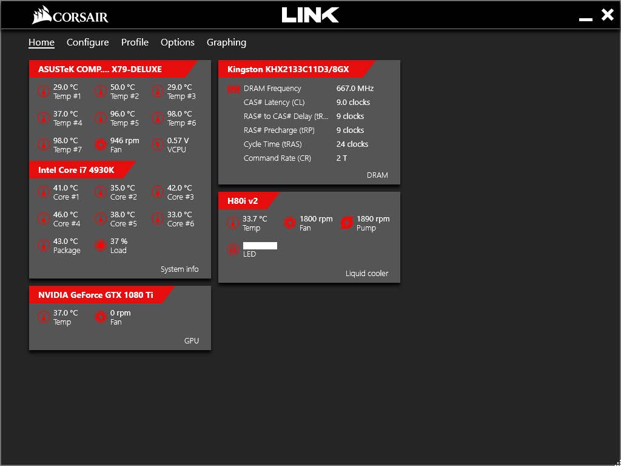Viewport: 621px width, 466px height.
Task: Select the Core #4 temperature icon
Action: click(44, 218)
